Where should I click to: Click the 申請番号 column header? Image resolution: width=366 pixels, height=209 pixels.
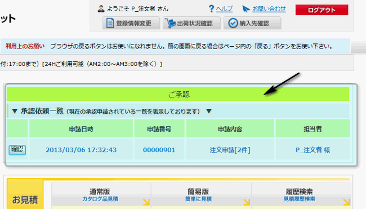click(x=159, y=129)
